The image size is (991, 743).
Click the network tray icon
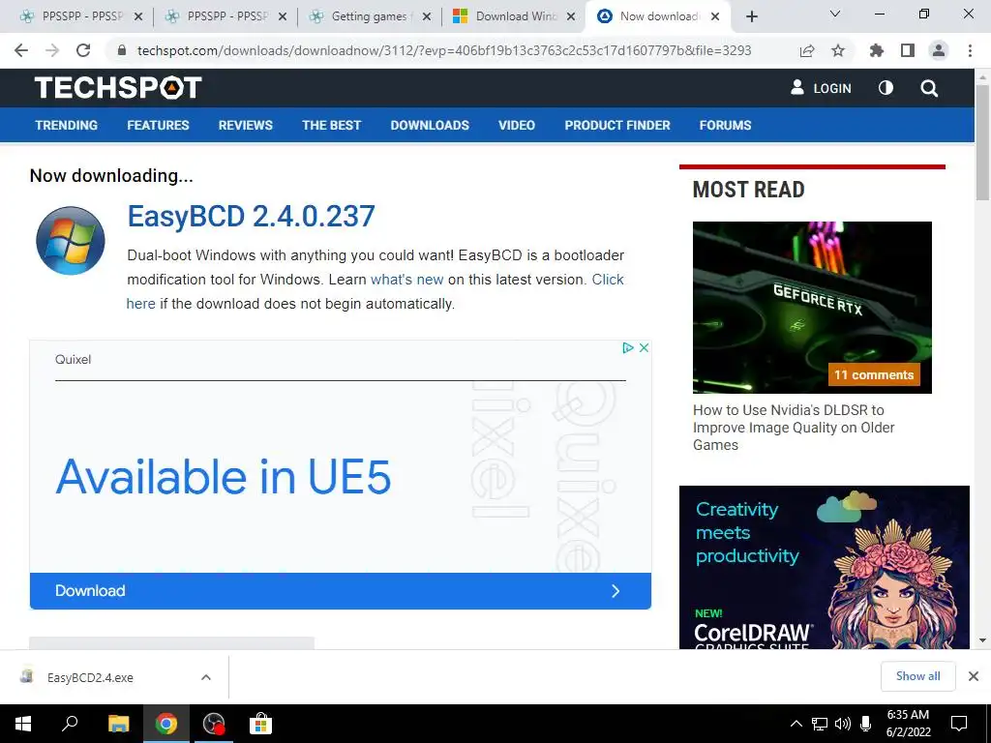820,724
